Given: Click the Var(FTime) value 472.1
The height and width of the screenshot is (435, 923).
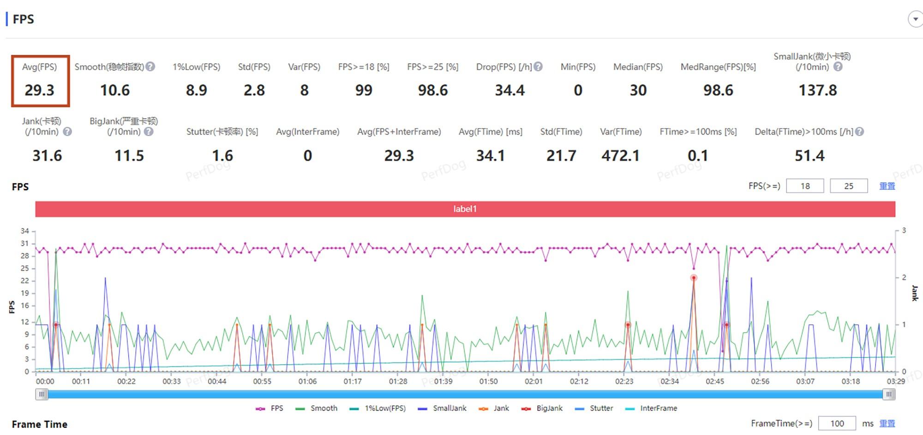Looking at the screenshot, I should tap(621, 155).
